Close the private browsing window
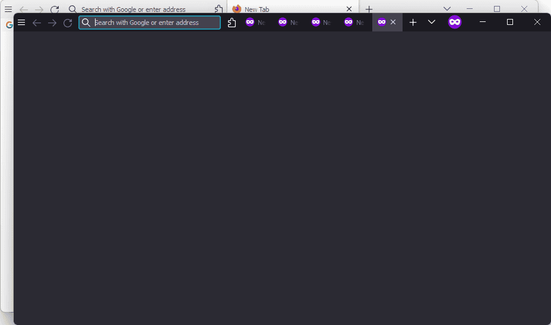The width and height of the screenshot is (551, 325). tap(537, 22)
